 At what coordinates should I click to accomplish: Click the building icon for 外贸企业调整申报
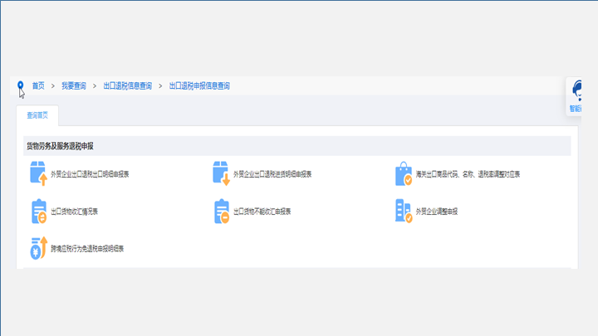pos(404,211)
